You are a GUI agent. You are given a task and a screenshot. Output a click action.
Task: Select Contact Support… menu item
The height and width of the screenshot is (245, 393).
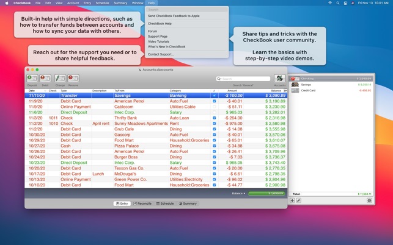click(161, 54)
